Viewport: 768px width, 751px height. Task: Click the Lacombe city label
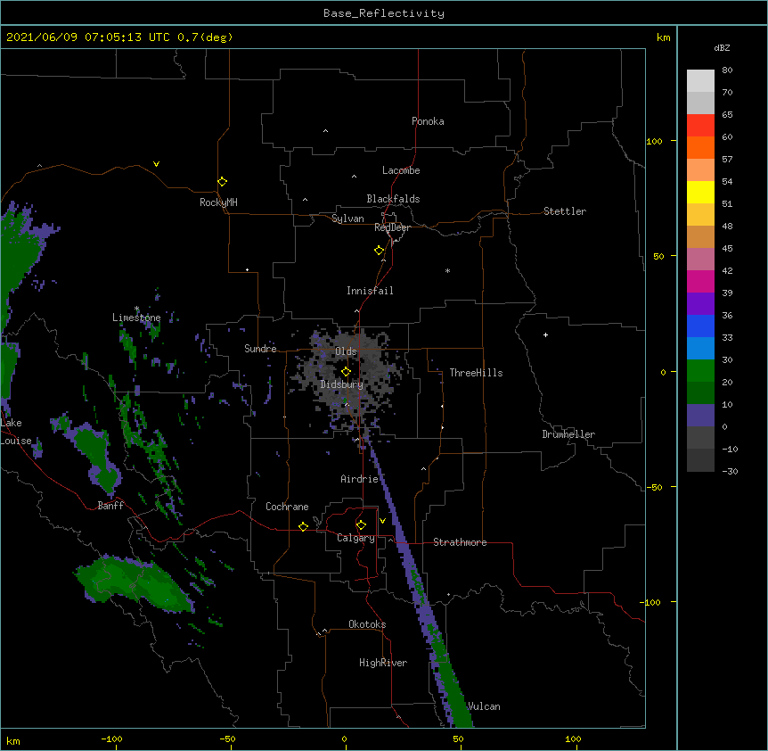(x=401, y=170)
